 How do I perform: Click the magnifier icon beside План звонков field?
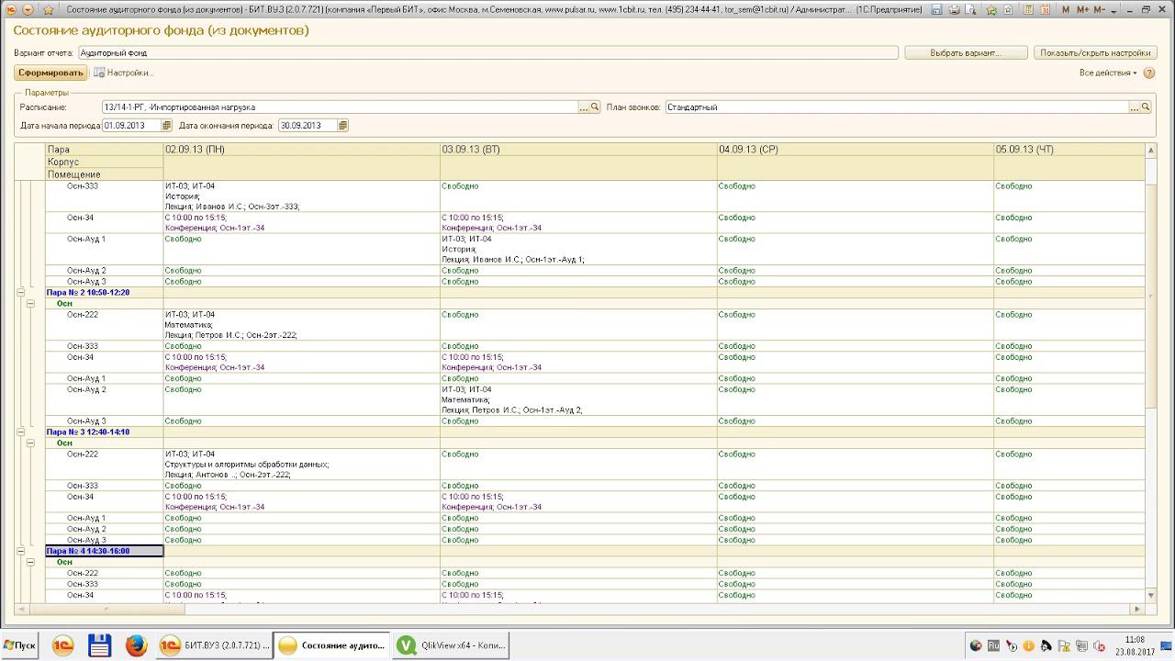pyautogui.click(x=1146, y=107)
